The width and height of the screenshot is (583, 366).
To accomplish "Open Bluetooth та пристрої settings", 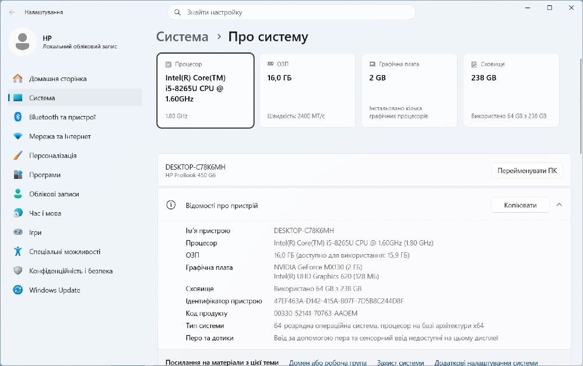I will (75, 117).
